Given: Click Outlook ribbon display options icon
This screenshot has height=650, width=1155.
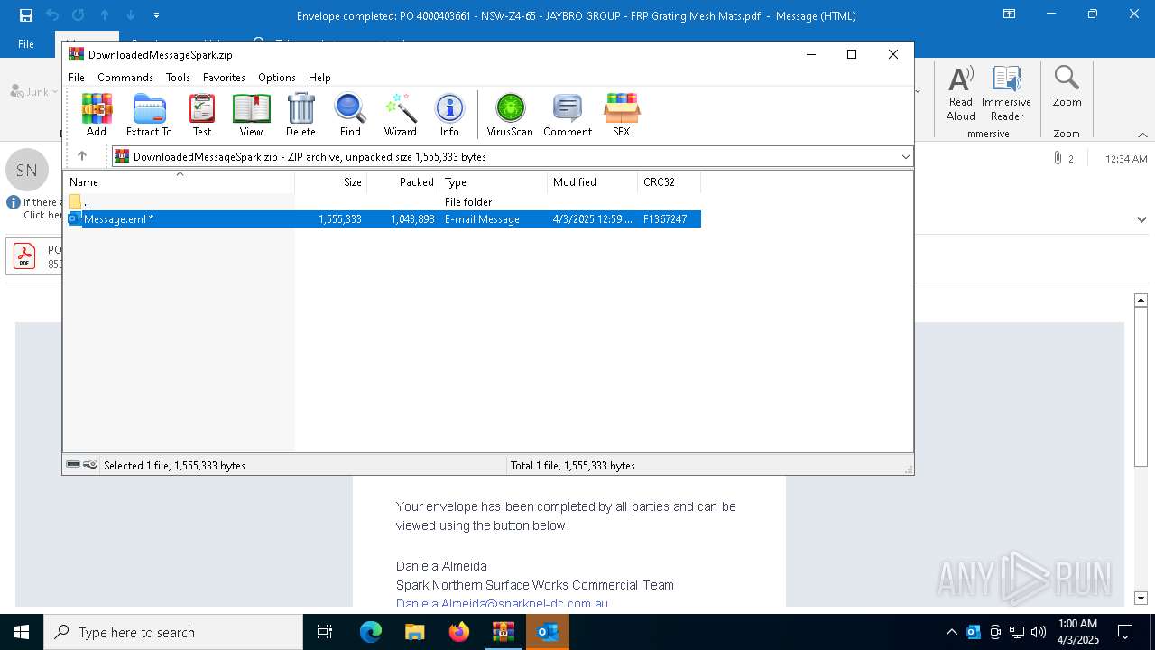Looking at the screenshot, I should [1010, 14].
